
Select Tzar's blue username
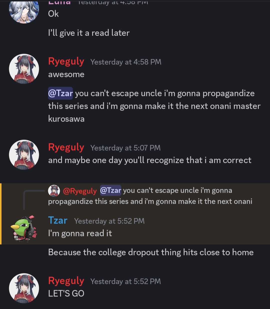tap(58, 220)
